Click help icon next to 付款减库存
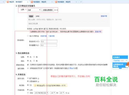 pyautogui.click(x=38, y=82)
